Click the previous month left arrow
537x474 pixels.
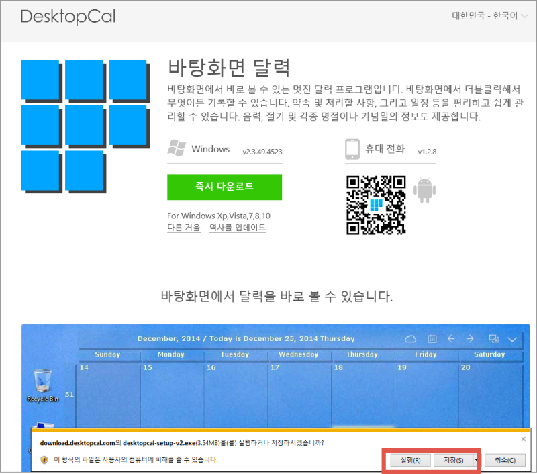pyautogui.click(x=451, y=339)
